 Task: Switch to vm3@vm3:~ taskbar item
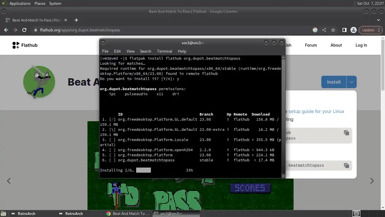coord(176,214)
